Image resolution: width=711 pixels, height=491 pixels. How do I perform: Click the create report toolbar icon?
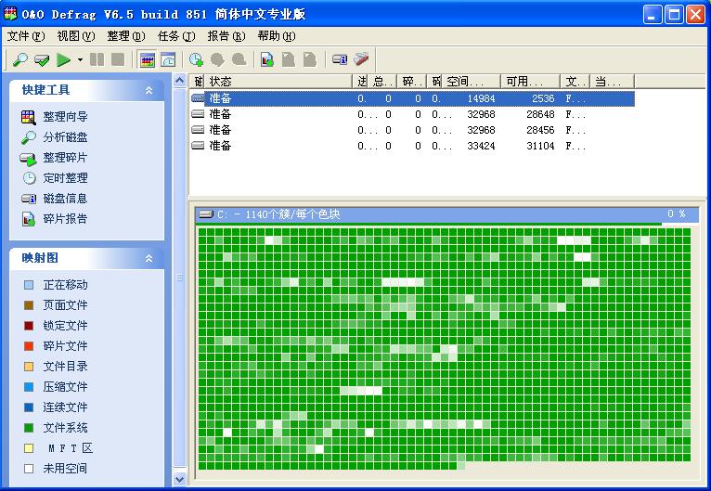267,59
